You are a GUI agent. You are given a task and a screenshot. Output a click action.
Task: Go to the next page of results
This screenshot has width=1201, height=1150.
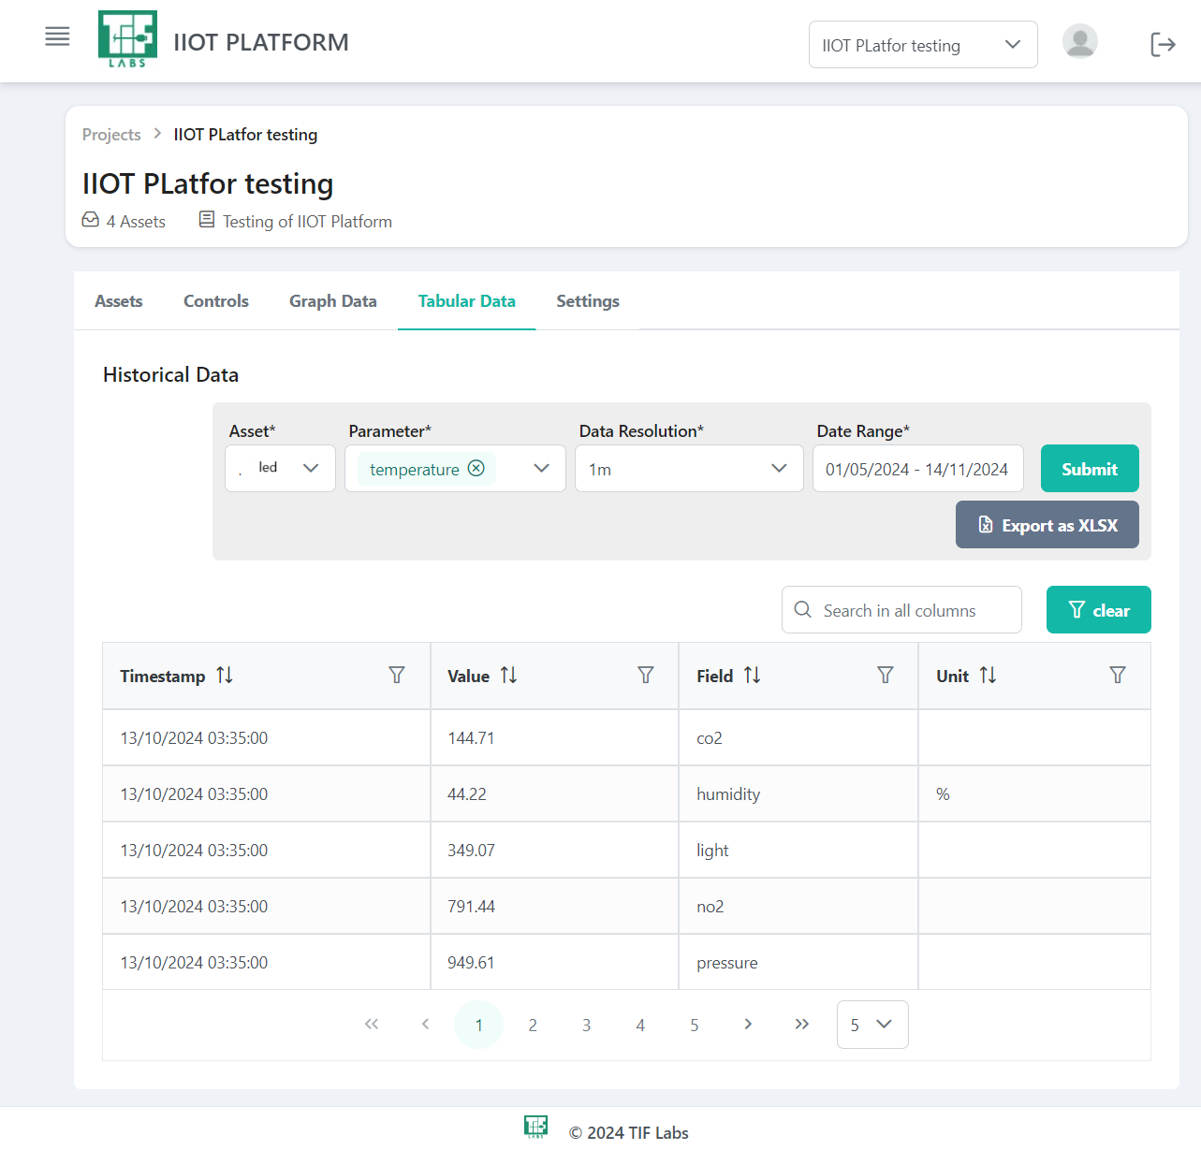(748, 1024)
